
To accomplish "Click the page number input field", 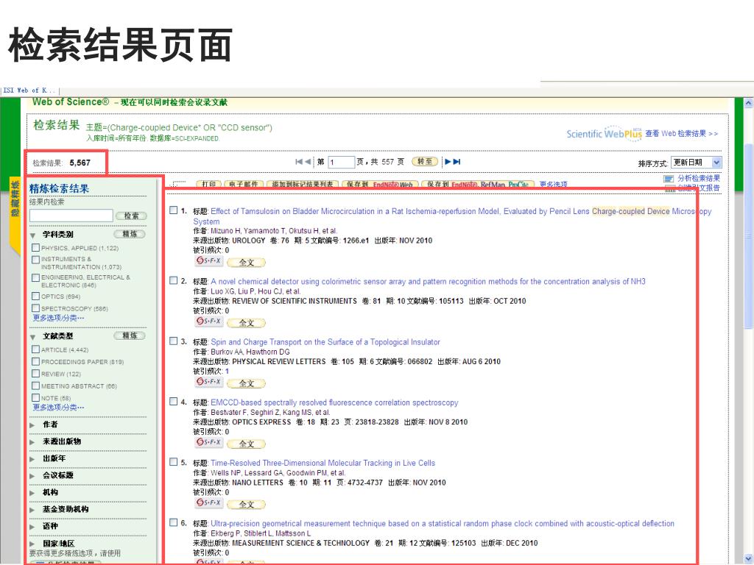I will (341, 163).
